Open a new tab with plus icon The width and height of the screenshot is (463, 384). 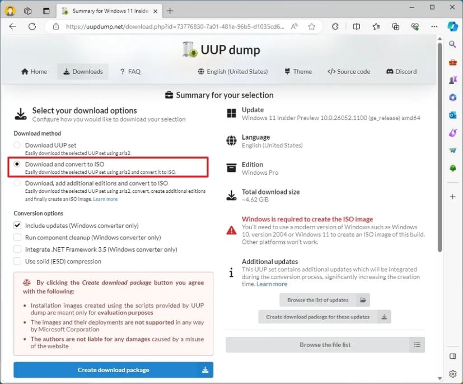click(170, 11)
